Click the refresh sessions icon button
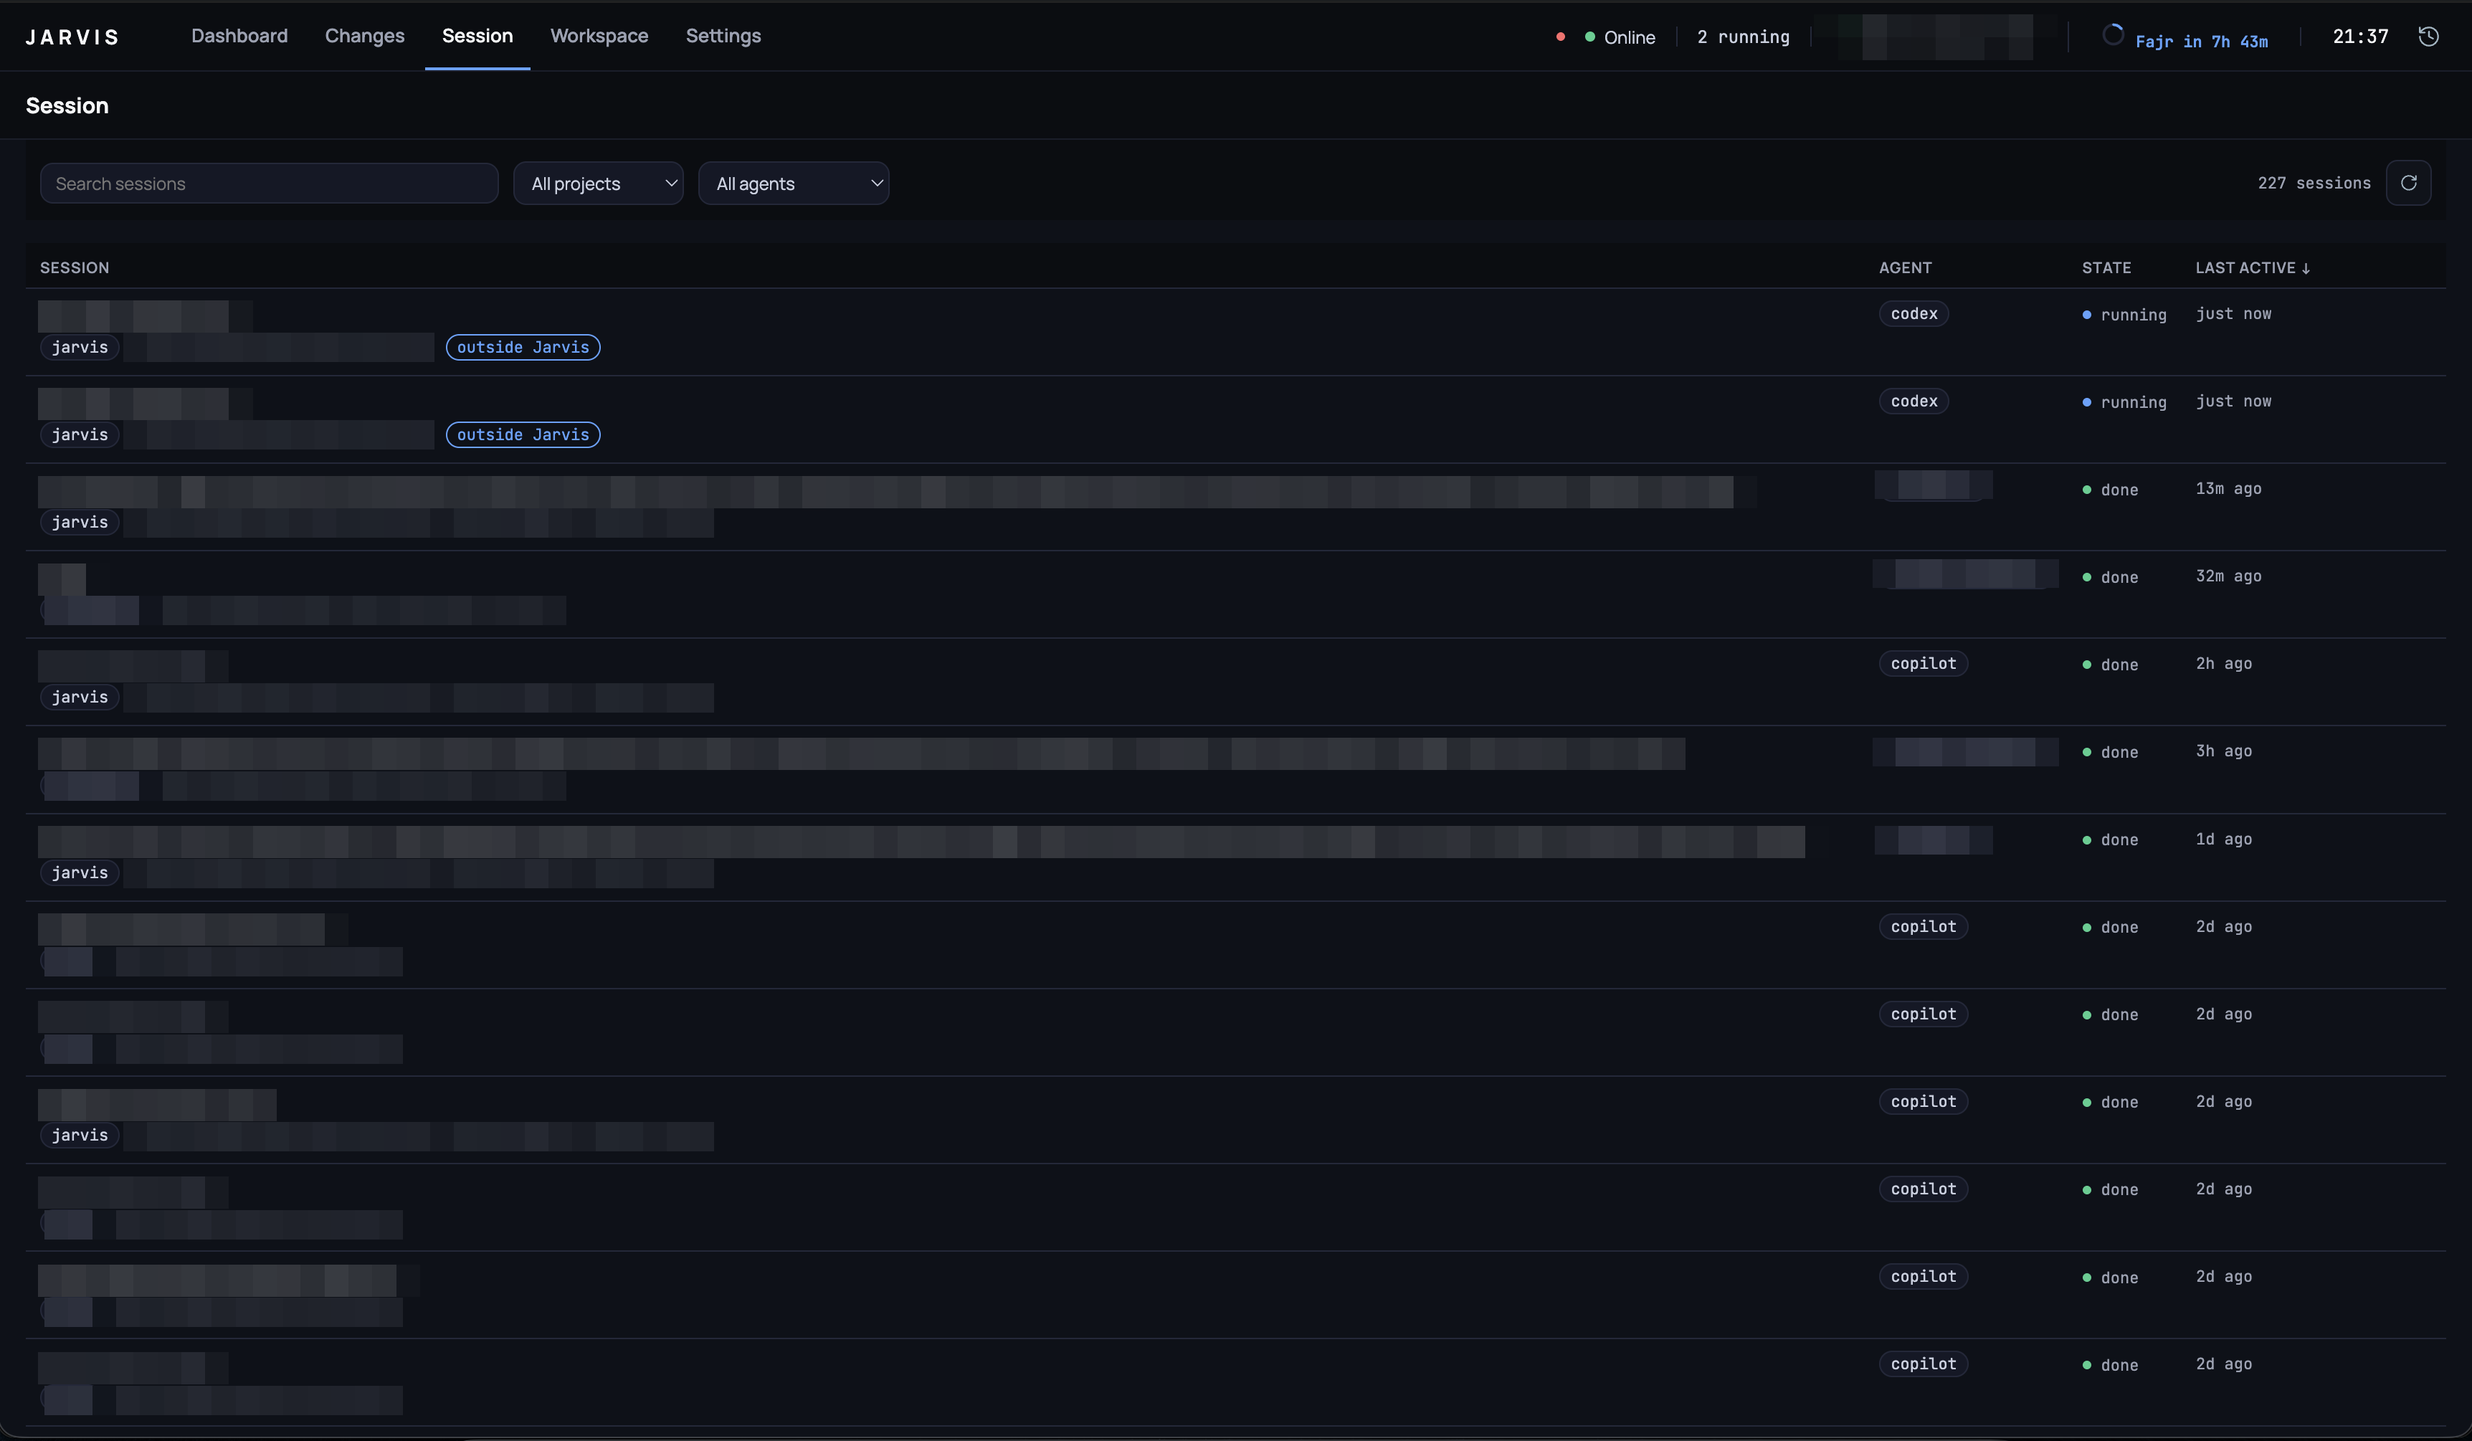 tap(2408, 184)
